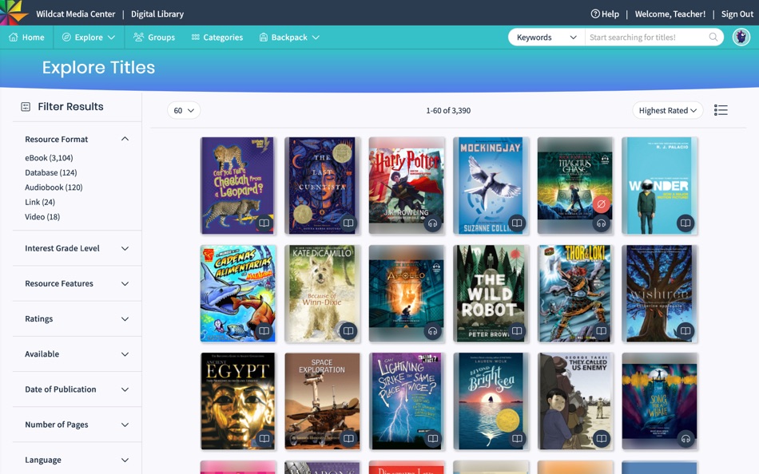Click eBook icon on Wishtree cover
This screenshot has height=474, width=759.
tap(685, 331)
